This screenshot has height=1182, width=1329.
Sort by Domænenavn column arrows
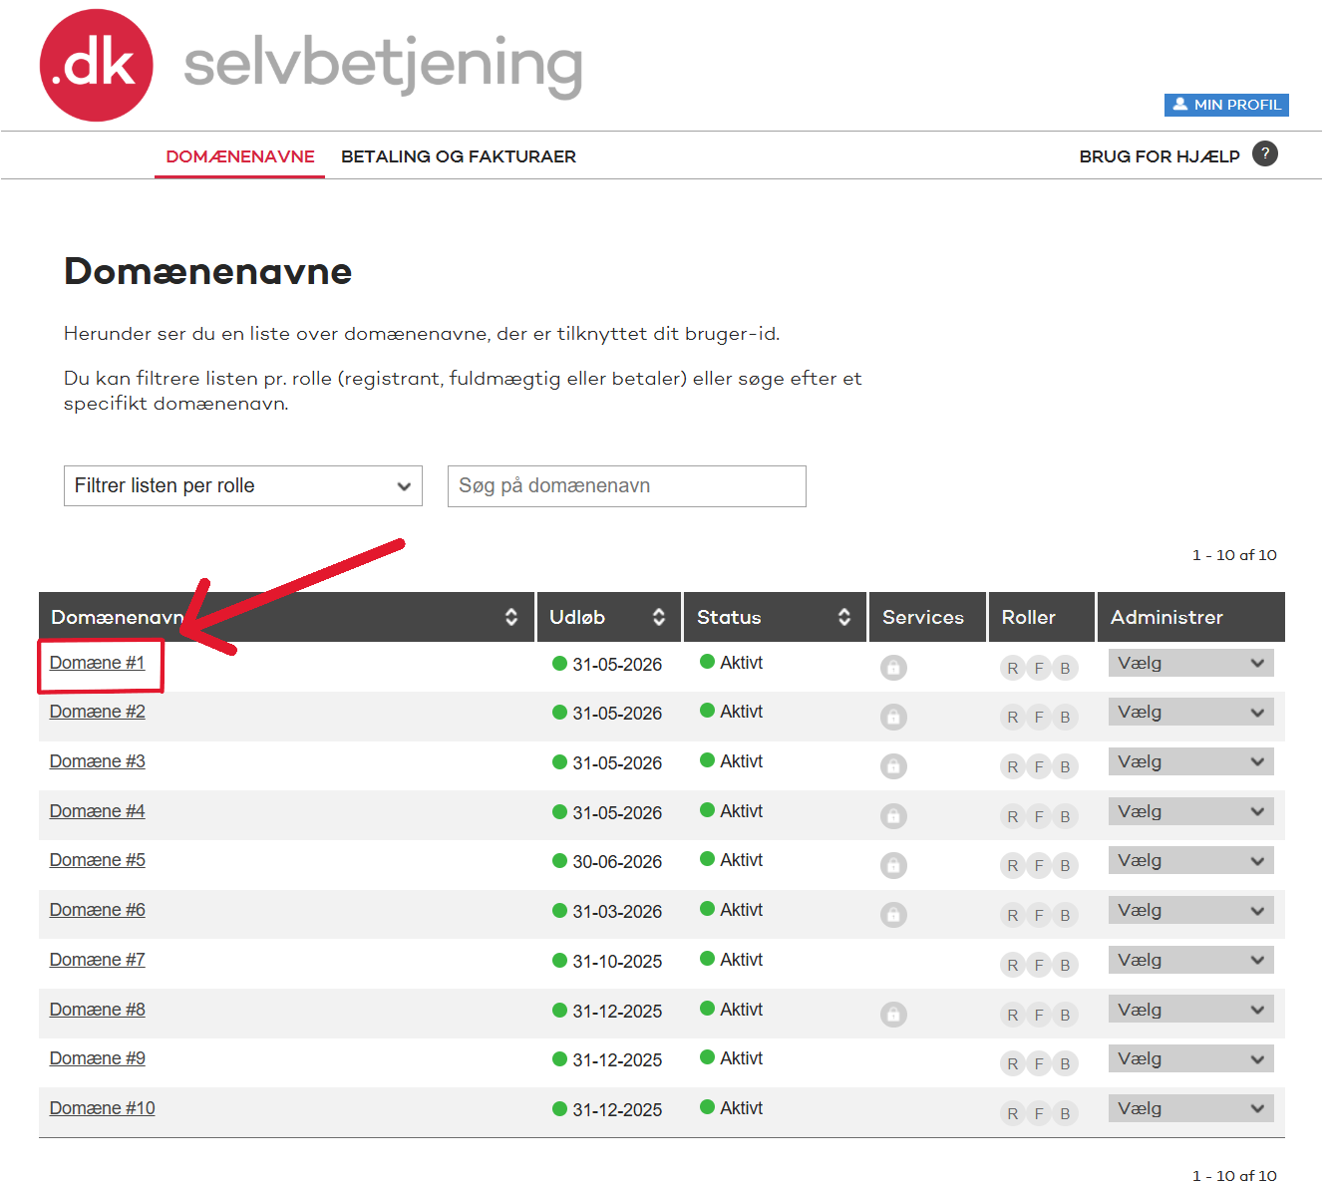click(x=511, y=617)
